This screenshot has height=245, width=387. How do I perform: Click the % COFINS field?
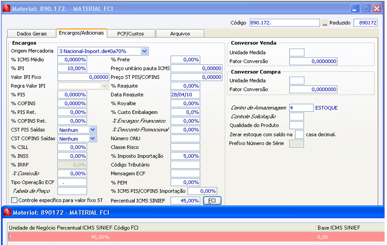click(72, 103)
